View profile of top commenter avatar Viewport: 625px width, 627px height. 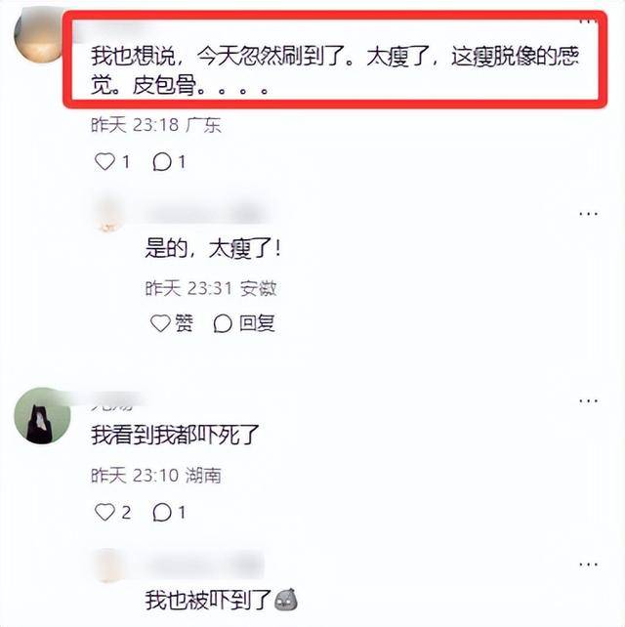[38, 38]
